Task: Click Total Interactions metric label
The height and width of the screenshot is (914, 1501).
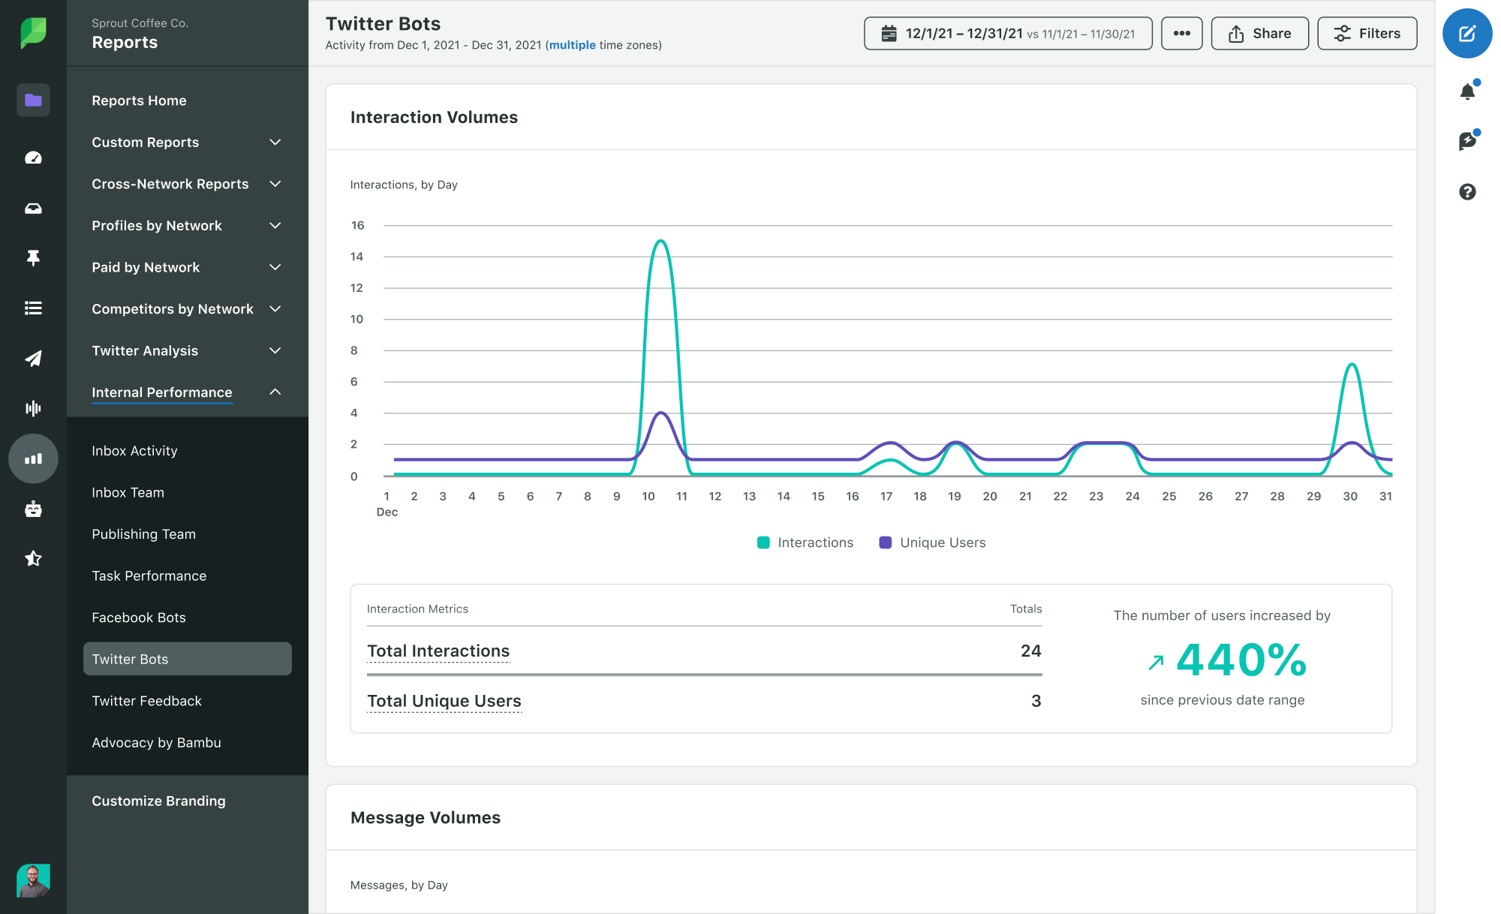Action: pos(438,651)
